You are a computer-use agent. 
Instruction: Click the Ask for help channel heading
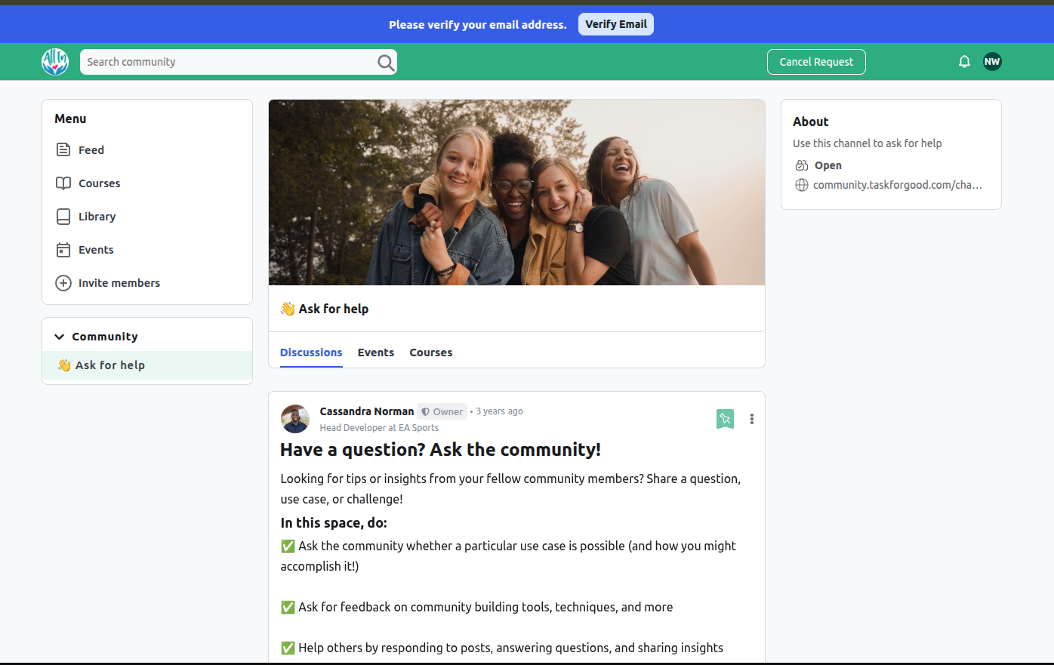(x=325, y=309)
